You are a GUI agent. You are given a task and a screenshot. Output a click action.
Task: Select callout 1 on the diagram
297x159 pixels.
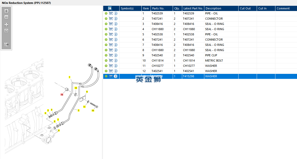click(70, 77)
